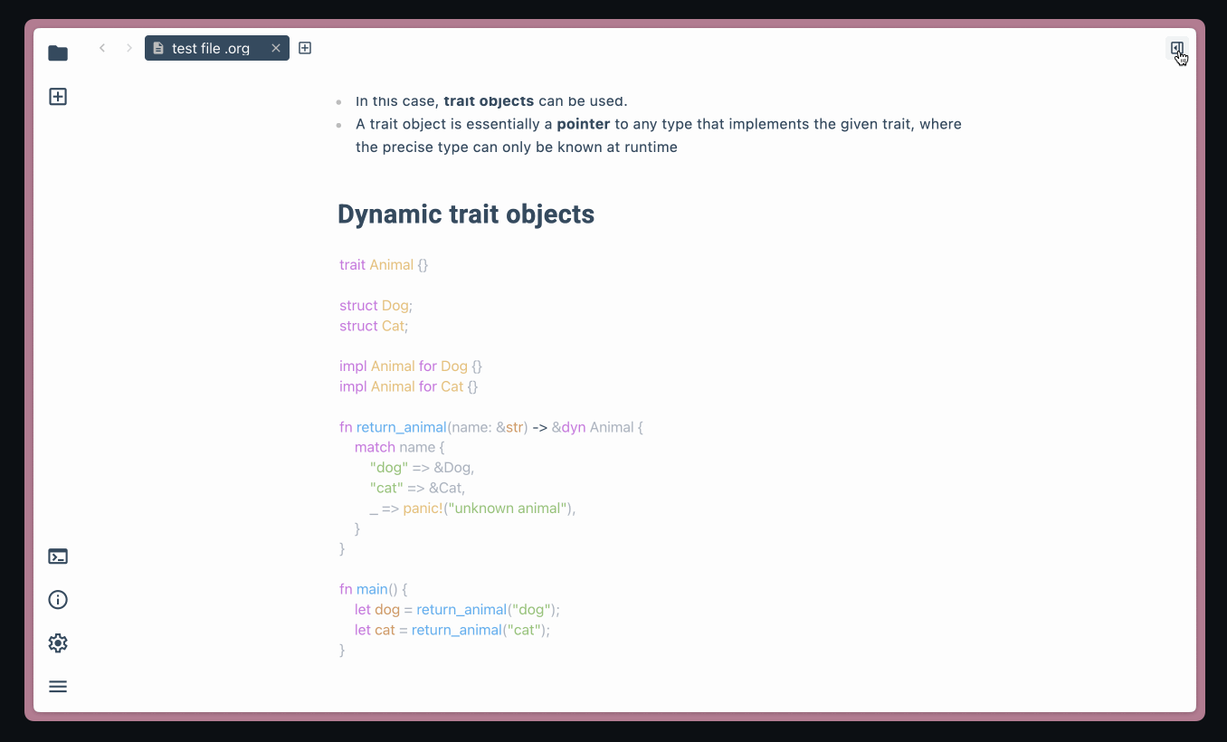Place cursor on "trait Animal {}" line

coord(384,265)
